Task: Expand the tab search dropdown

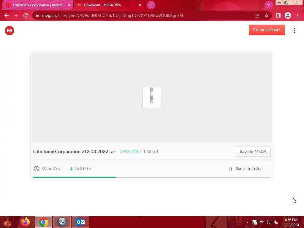Action: point(268,5)
